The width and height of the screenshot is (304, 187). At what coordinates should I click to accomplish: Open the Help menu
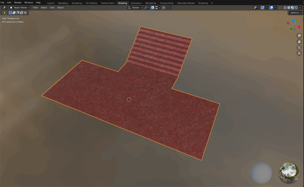pyautogui.click(x=38, y=3)
